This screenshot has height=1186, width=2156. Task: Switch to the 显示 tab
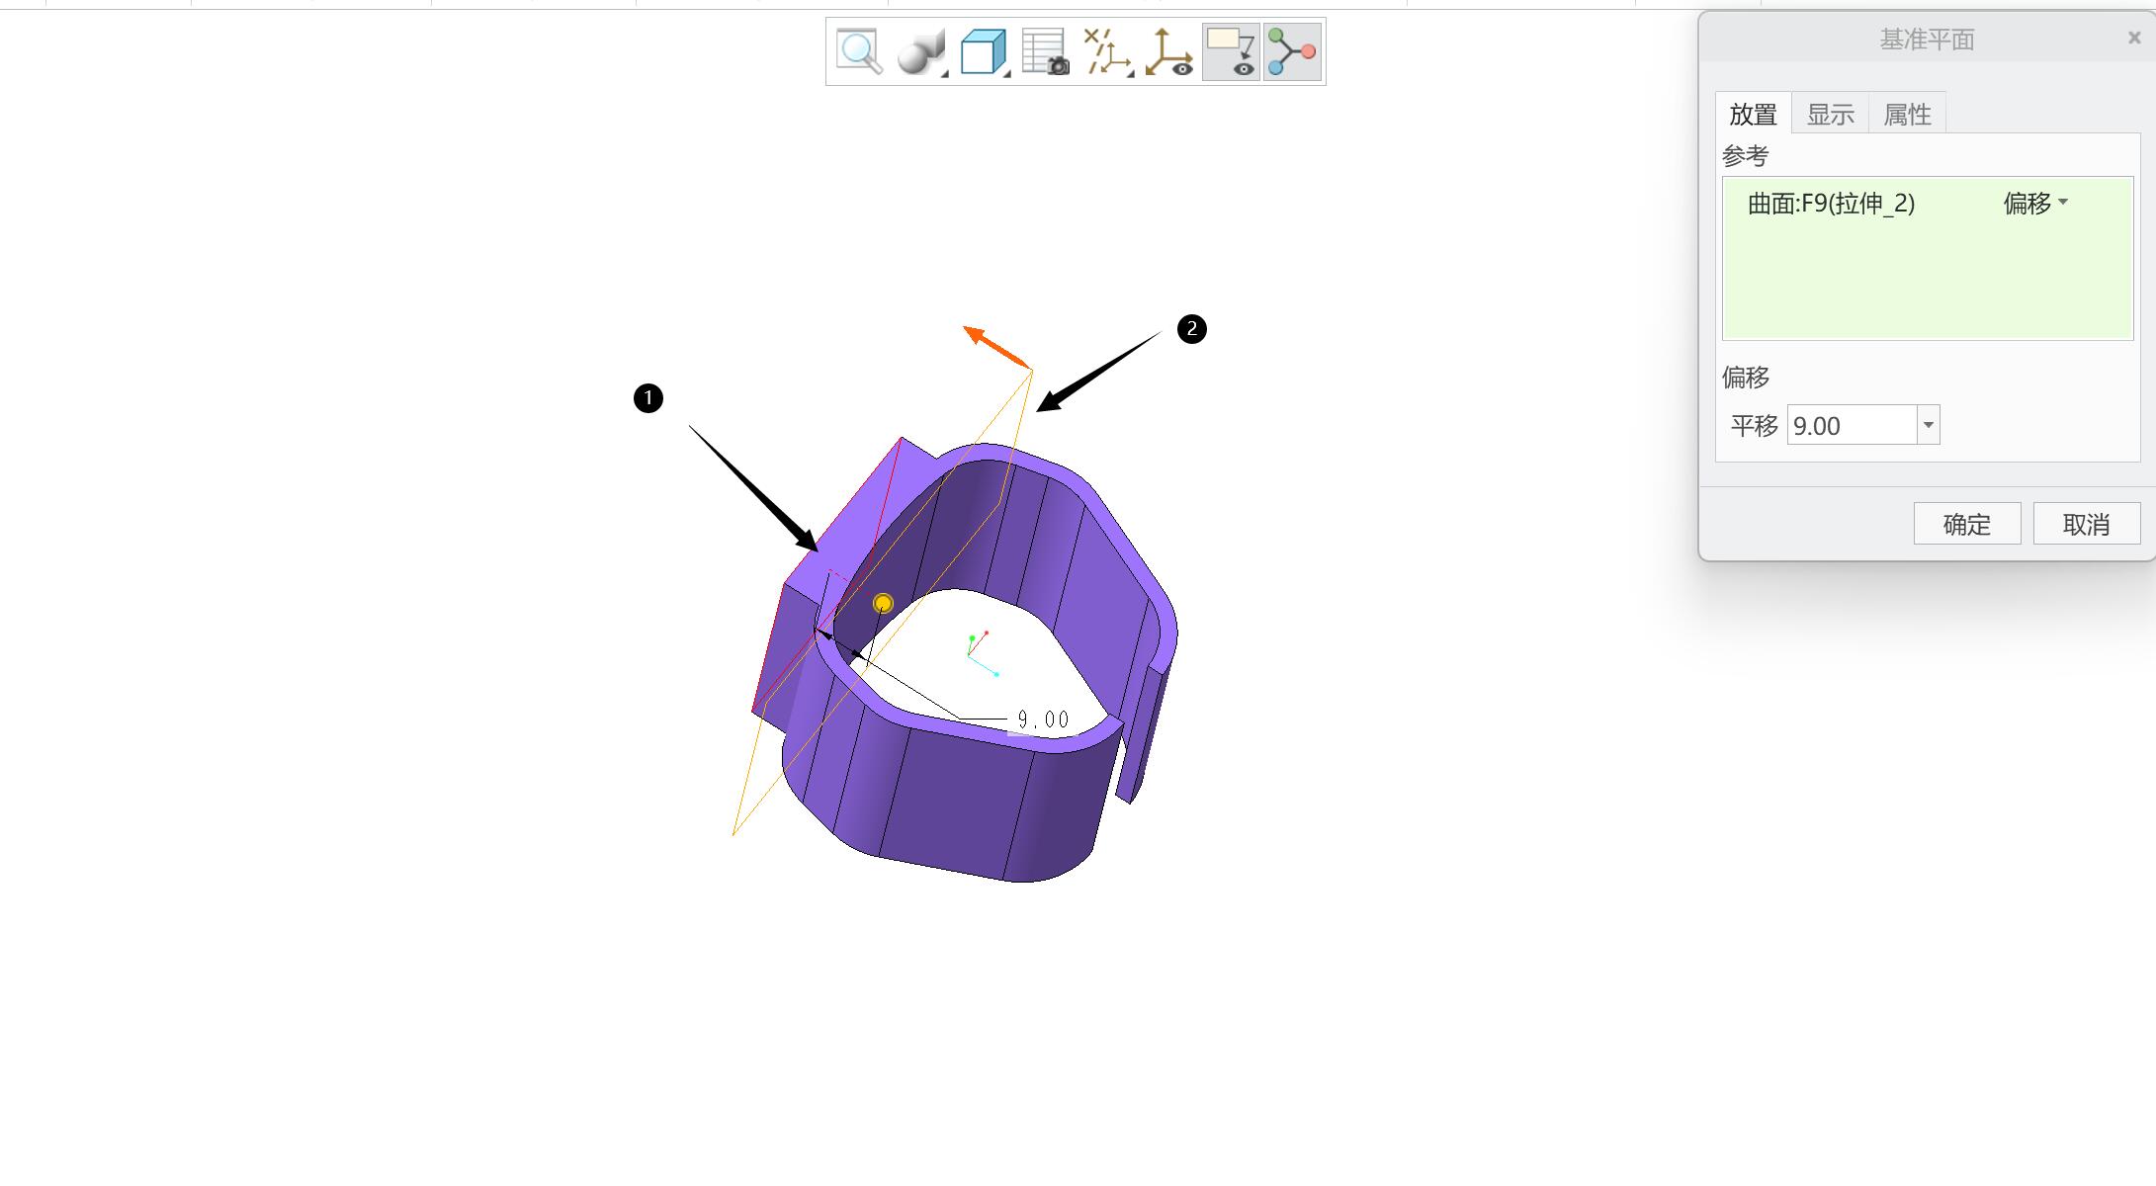(x=1830, y=115)
